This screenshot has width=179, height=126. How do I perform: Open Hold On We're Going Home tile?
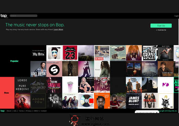[150, 53]
